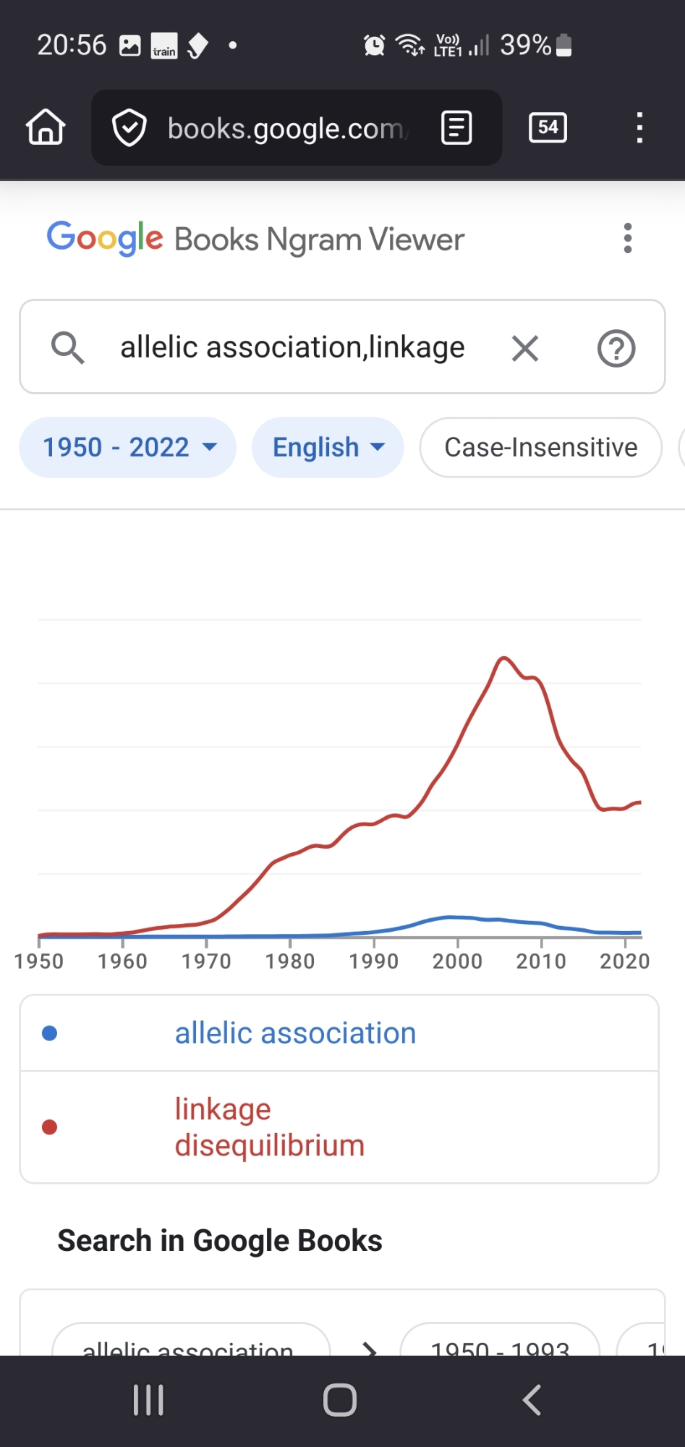Clear the search query with X

(x=525, y=348)
